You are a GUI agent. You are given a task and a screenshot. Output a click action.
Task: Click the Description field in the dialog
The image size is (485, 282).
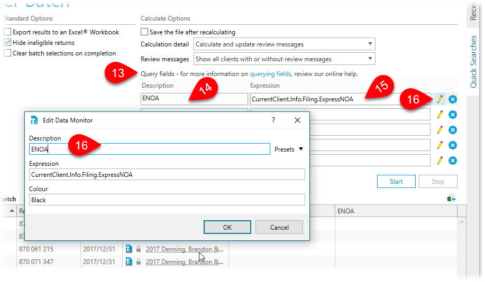[x=150, y=149]
